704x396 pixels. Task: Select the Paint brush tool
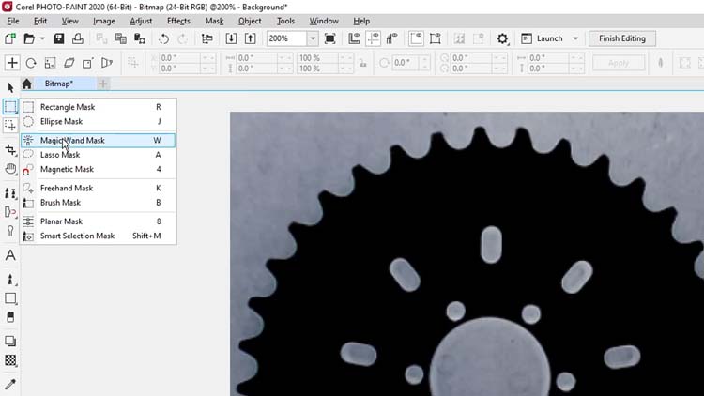point(10,280)
